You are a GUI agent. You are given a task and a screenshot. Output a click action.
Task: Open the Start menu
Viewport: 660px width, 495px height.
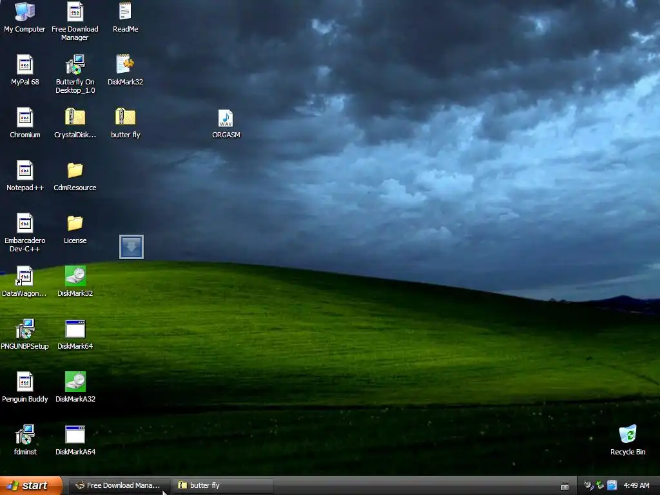coord(31,485)
